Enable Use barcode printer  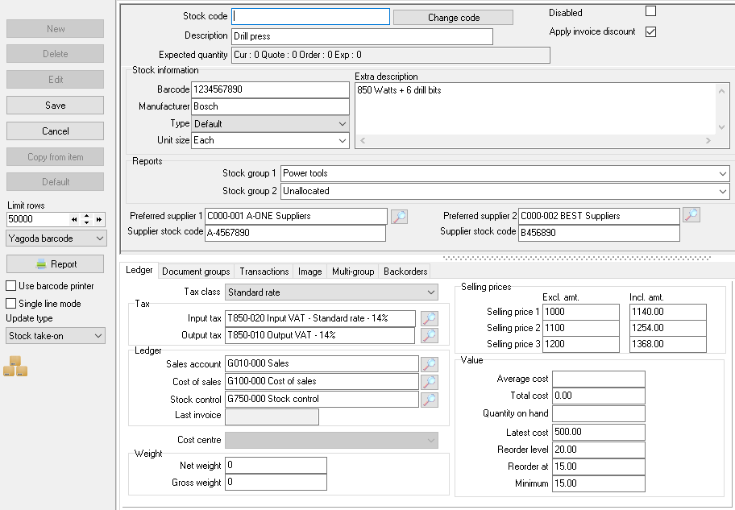[x=11, y=286]
